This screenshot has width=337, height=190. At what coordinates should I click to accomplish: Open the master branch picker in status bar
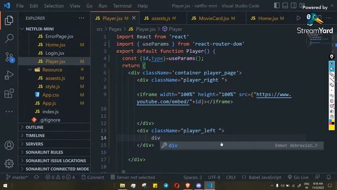point(17,177)
